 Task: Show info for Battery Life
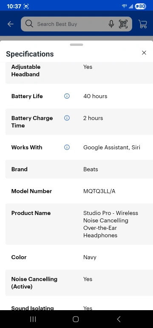(x=67, y=96)
